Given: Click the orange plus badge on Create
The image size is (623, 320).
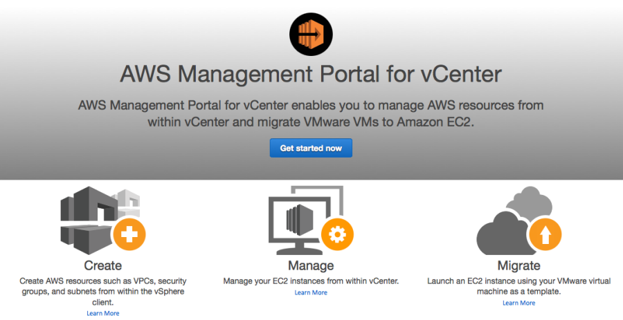Looking at the screenshot, I should click(x=129, y=236).
